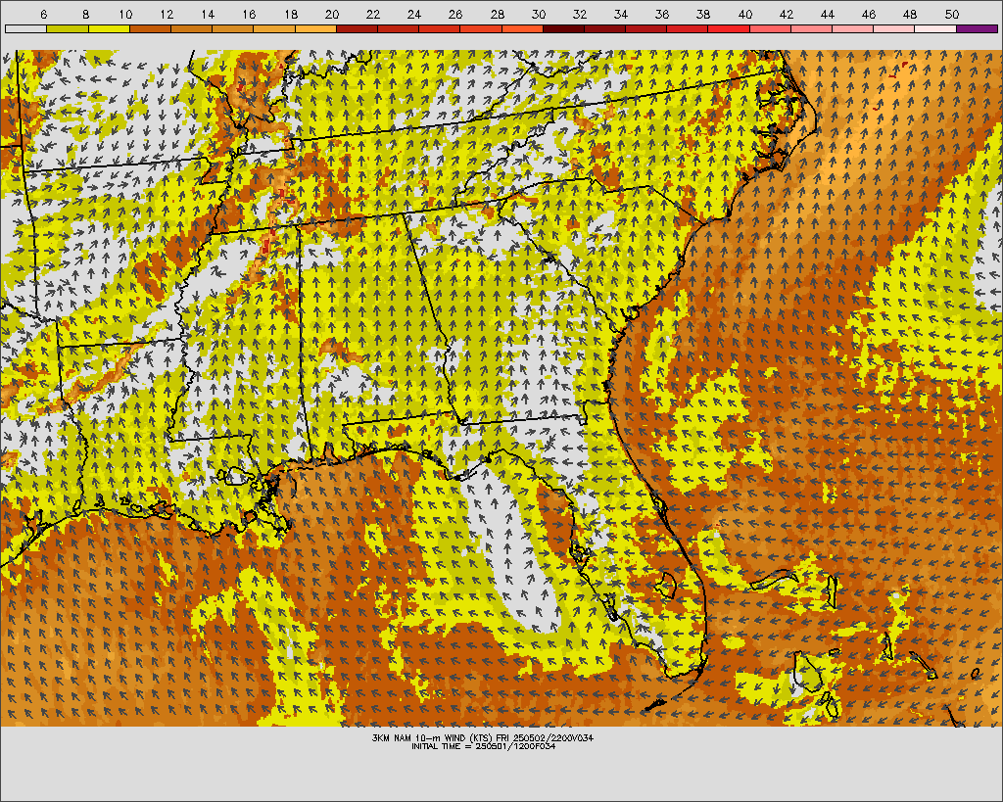
Task: Choose the purple above-50-knots swatch
Action: point(977,28)
